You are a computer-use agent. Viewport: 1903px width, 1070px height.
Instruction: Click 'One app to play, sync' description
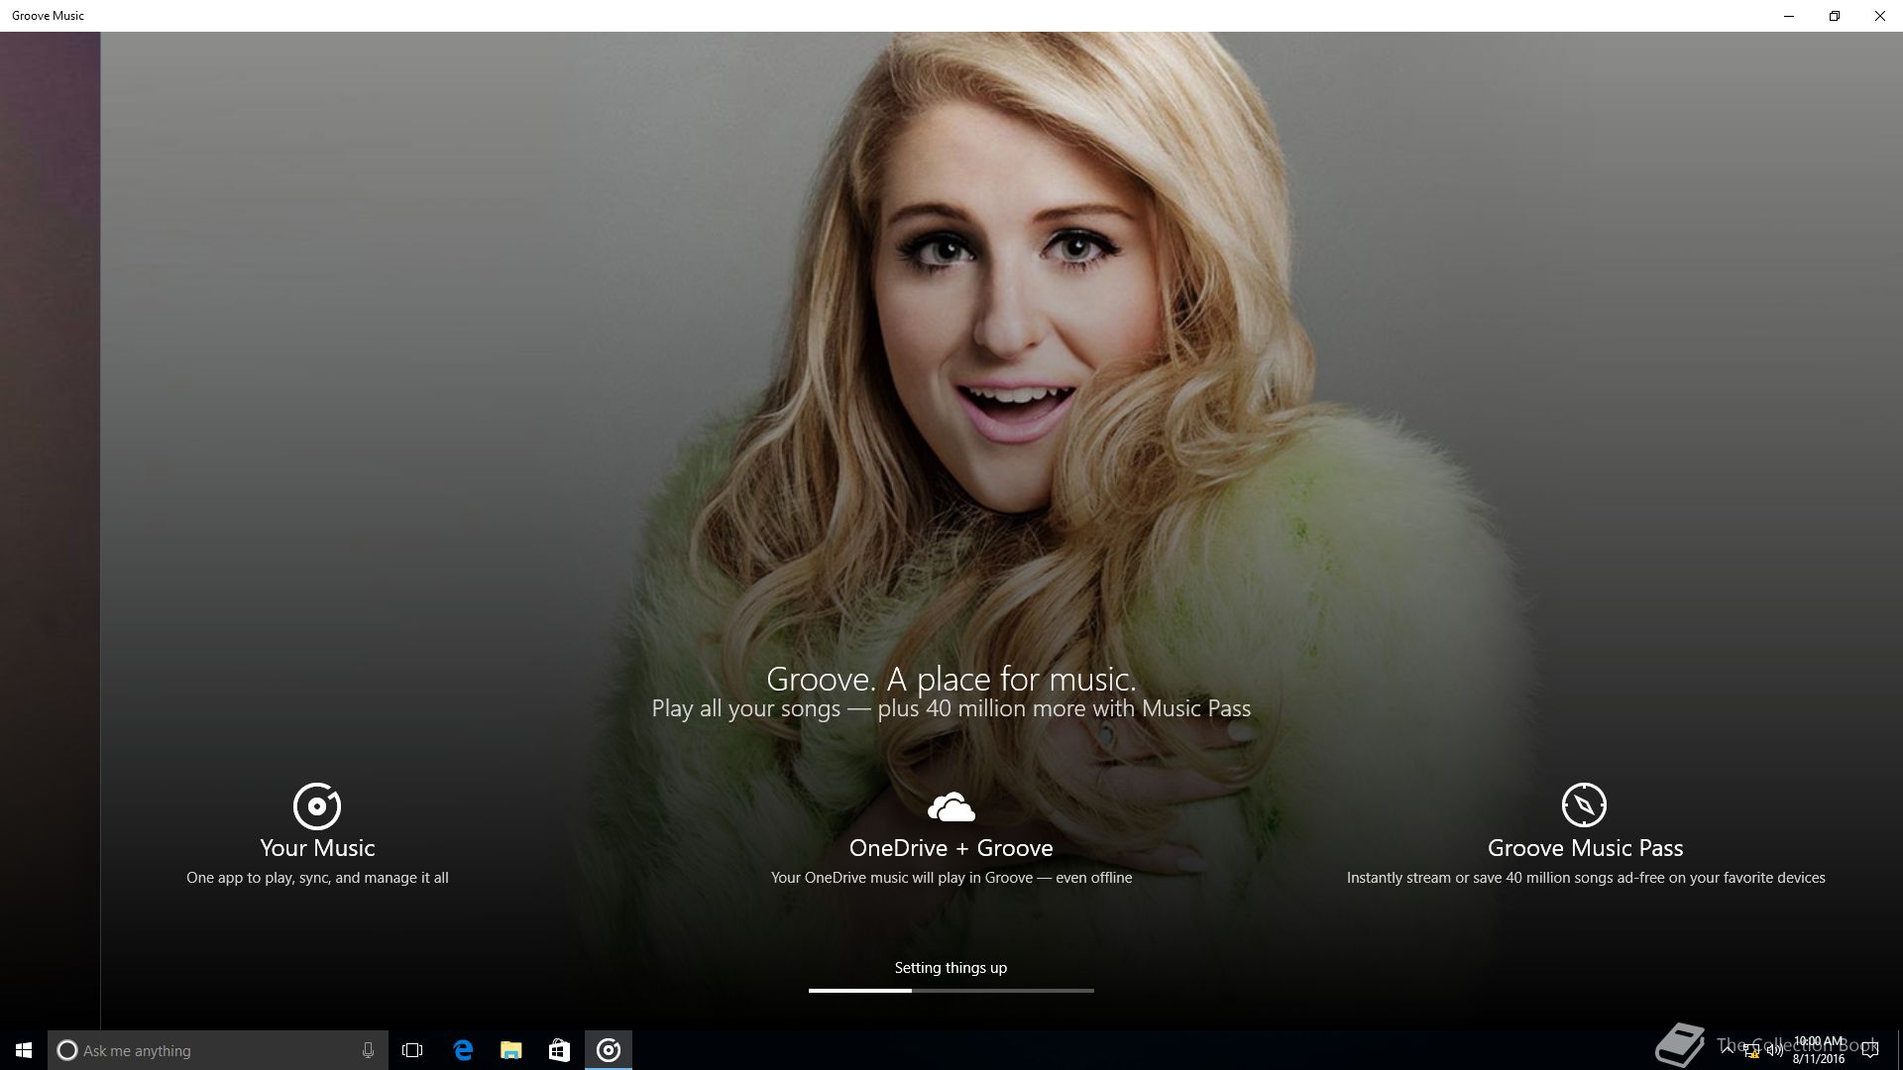(317, 878)
